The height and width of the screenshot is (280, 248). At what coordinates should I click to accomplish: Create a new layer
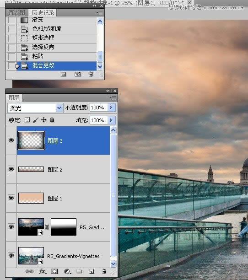(x=92, y=272)
